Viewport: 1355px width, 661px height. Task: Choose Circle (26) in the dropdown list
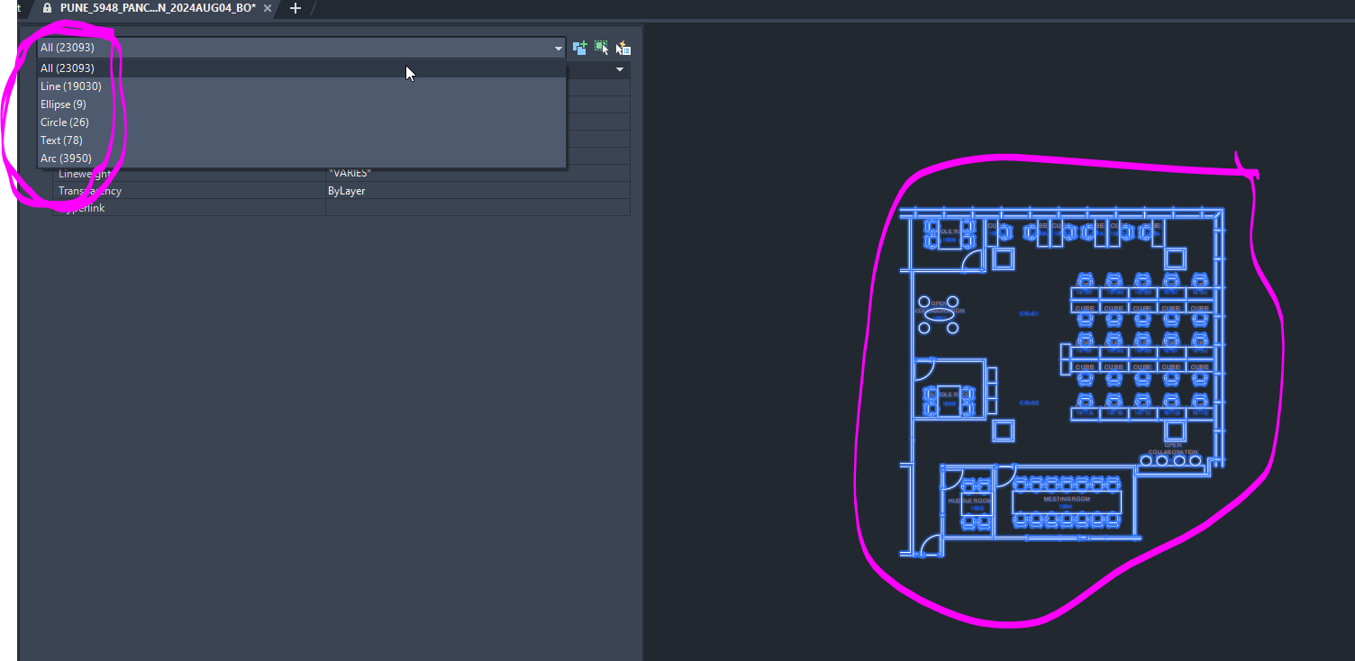point(301,122)
